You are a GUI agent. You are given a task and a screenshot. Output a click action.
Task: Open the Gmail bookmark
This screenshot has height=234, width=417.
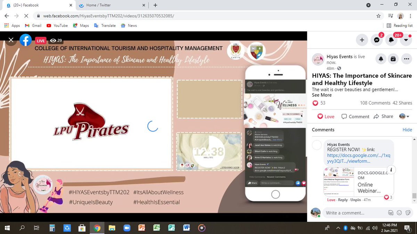coord(33,25)
